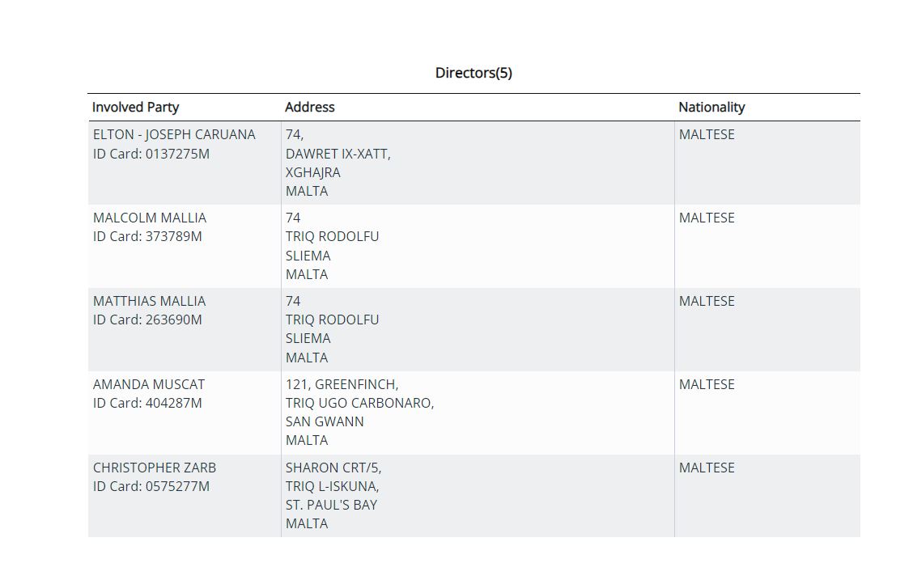
Task: Click the Triq Ugo Carbonaro address line
Action: 359,403
